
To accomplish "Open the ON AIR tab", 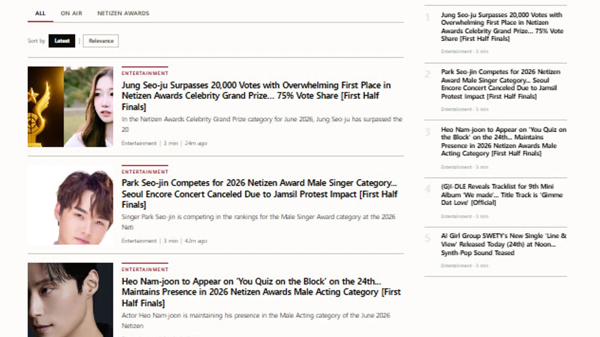I will (x=71, y=13).
